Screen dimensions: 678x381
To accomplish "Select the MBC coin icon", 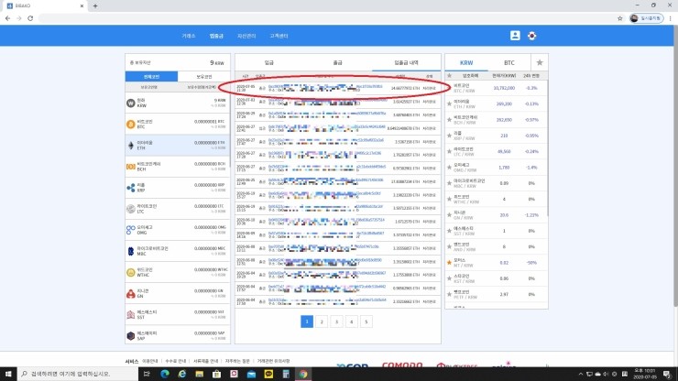I will pyautogui.click(x=131, y=251).
